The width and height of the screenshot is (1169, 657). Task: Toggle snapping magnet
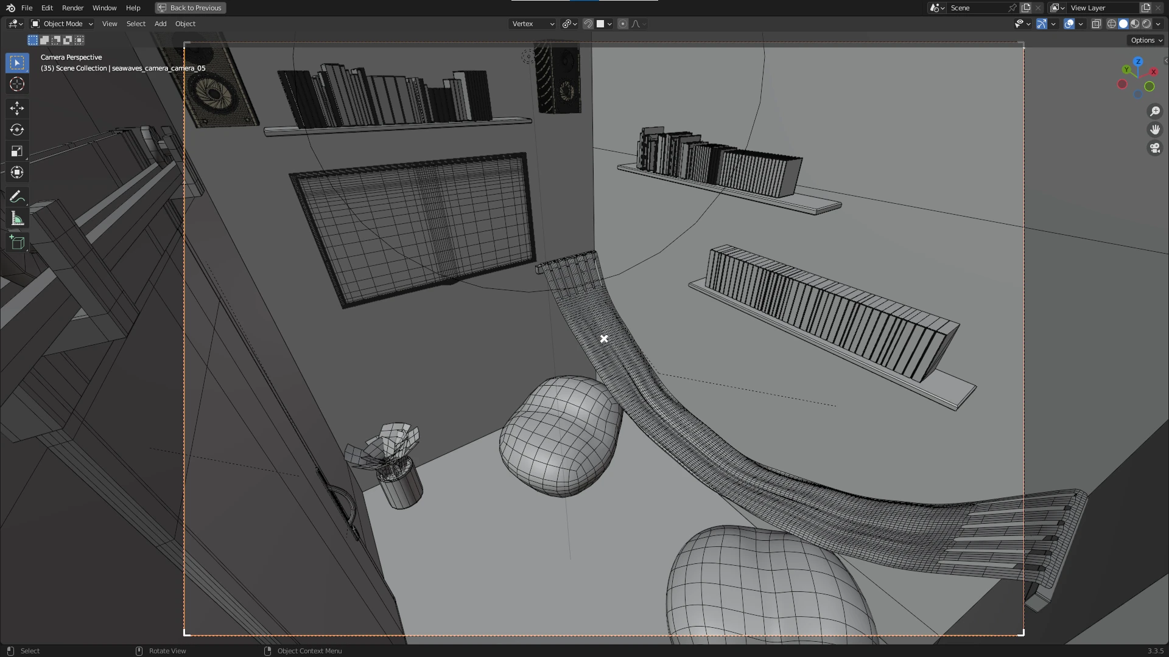point(588,24)
